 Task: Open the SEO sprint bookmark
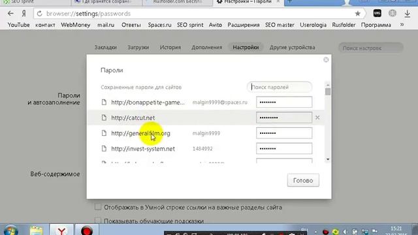pos(190,25)
